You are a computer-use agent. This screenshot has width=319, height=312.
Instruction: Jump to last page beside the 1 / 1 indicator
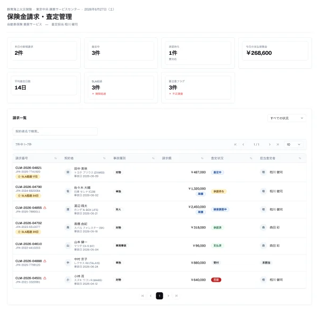click(278, 144)
